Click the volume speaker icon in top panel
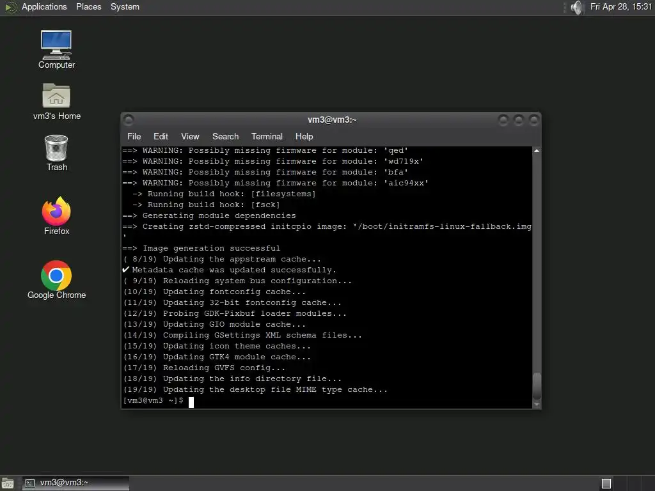This screenshot has height=491, width=655. [x=576, y=7]
